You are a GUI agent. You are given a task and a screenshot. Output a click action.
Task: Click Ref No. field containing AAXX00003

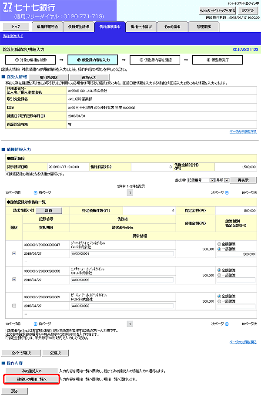(122, 306)
